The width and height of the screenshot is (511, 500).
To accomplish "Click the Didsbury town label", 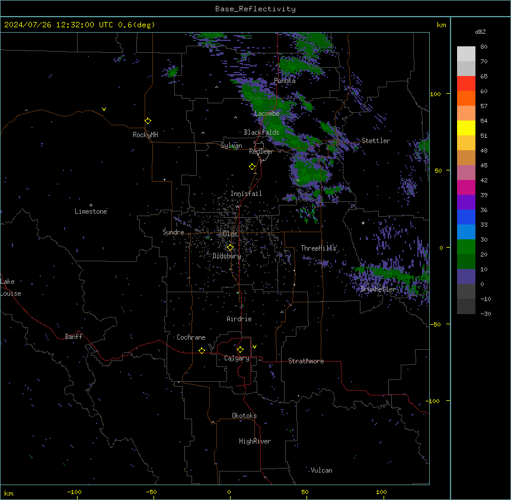I will [x=227, y=256].
